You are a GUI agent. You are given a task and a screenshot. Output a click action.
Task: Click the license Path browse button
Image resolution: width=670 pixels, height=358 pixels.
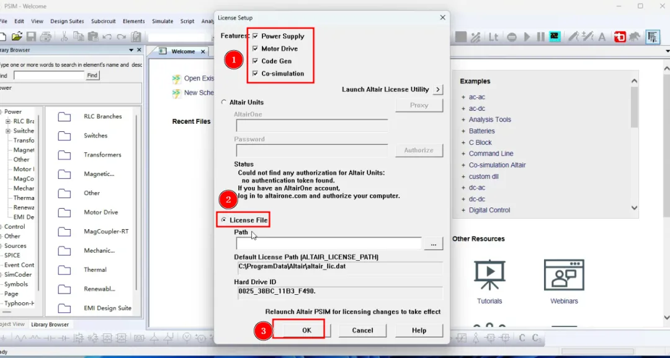click(x=433, y=243)
